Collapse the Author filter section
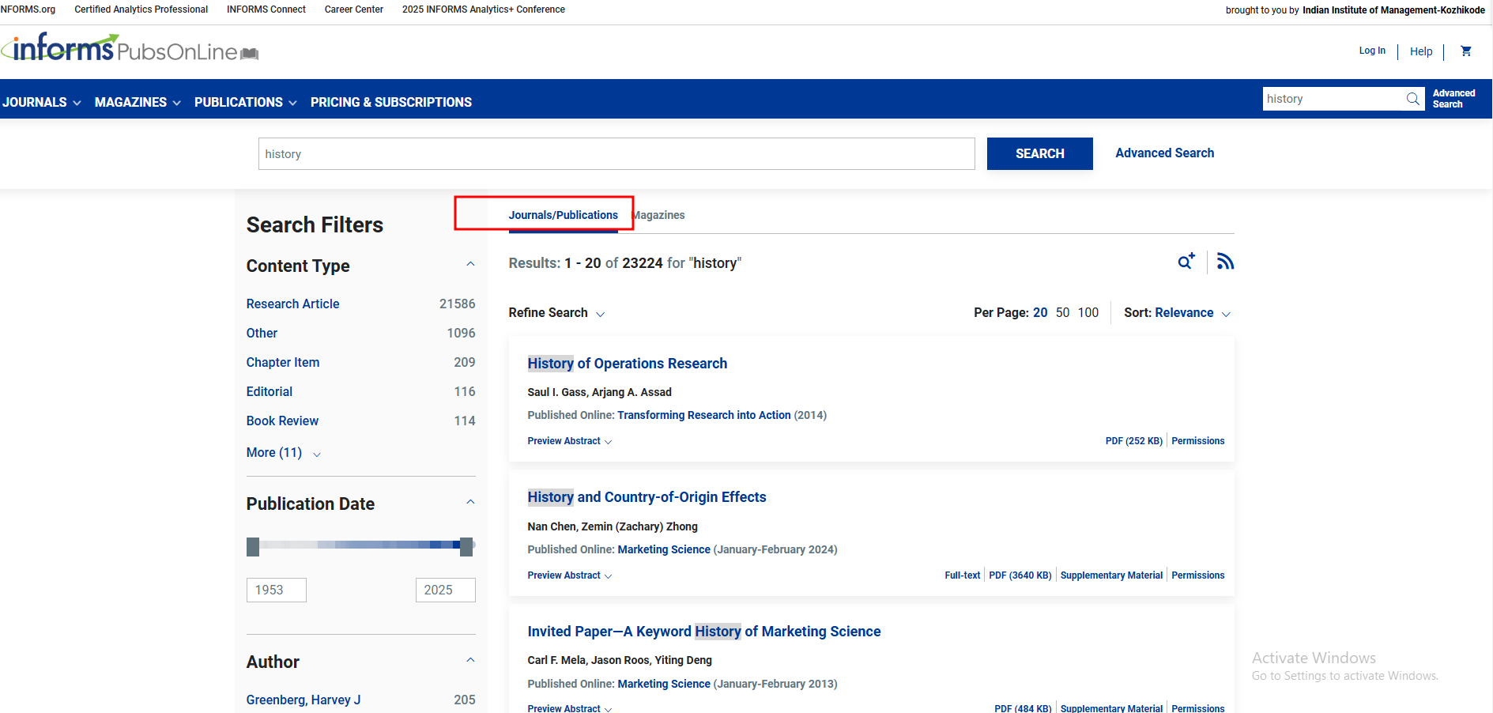The height and width of the screenshot is (713, 1493). (x=470, y=661)
